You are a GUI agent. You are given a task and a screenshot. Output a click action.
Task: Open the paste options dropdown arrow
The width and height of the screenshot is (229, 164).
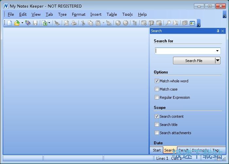[103, 23]
